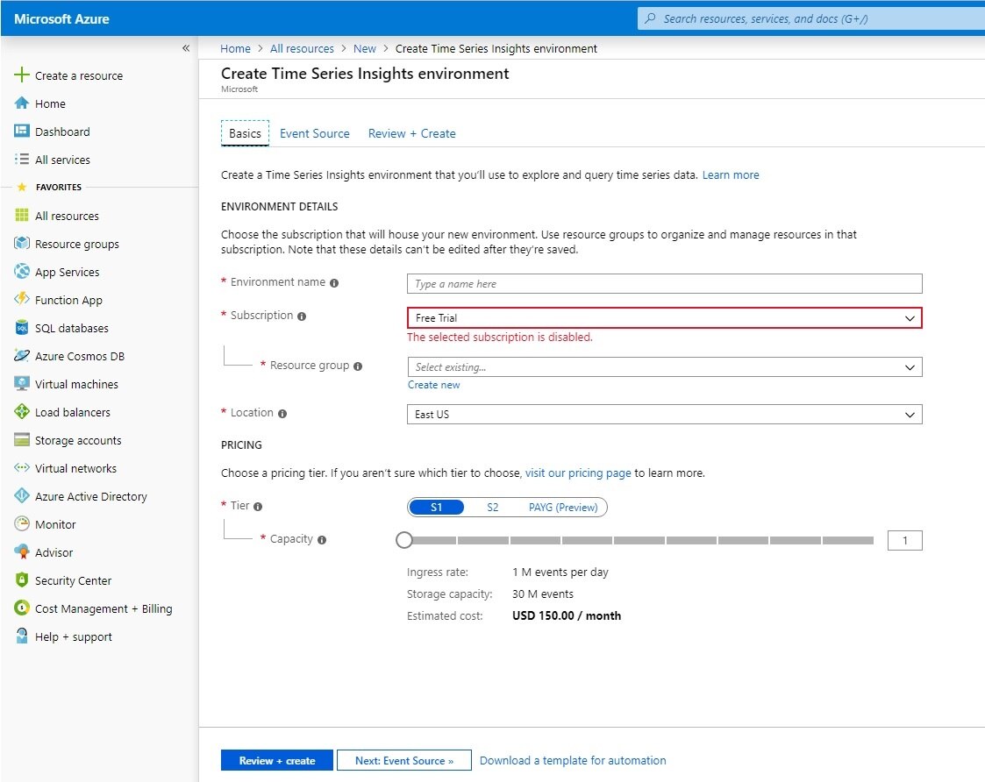Open the Dashboard icon in sidebar
Screen dimensions: 985x782
[x=22, y=132]
